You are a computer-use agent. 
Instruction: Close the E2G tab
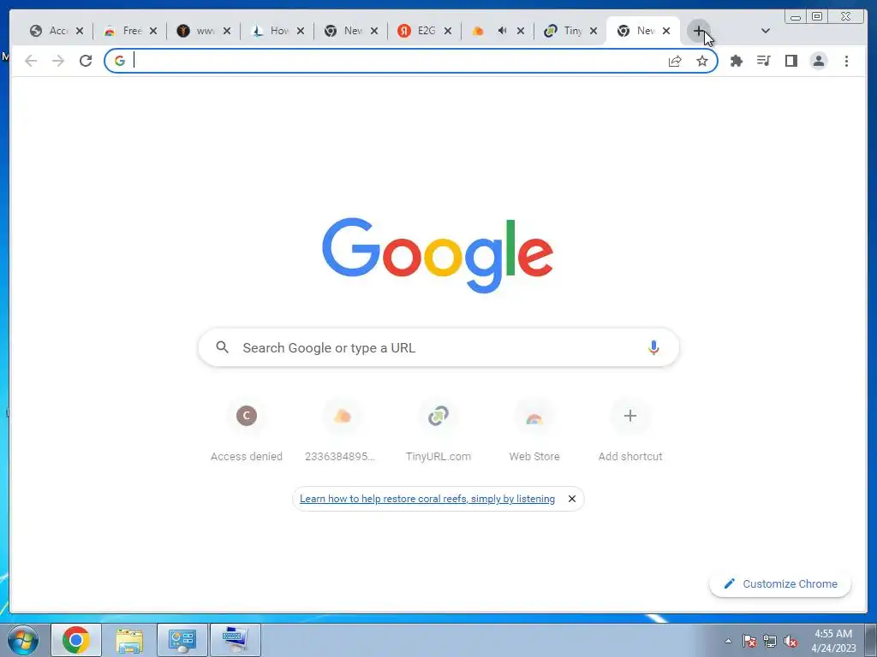pos(447,31)
